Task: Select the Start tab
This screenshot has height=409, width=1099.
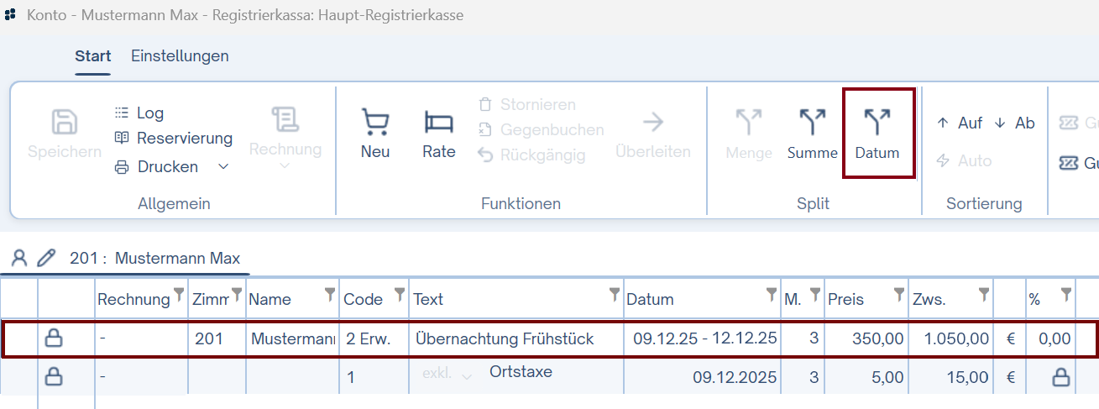Action: tap(92, 56)
